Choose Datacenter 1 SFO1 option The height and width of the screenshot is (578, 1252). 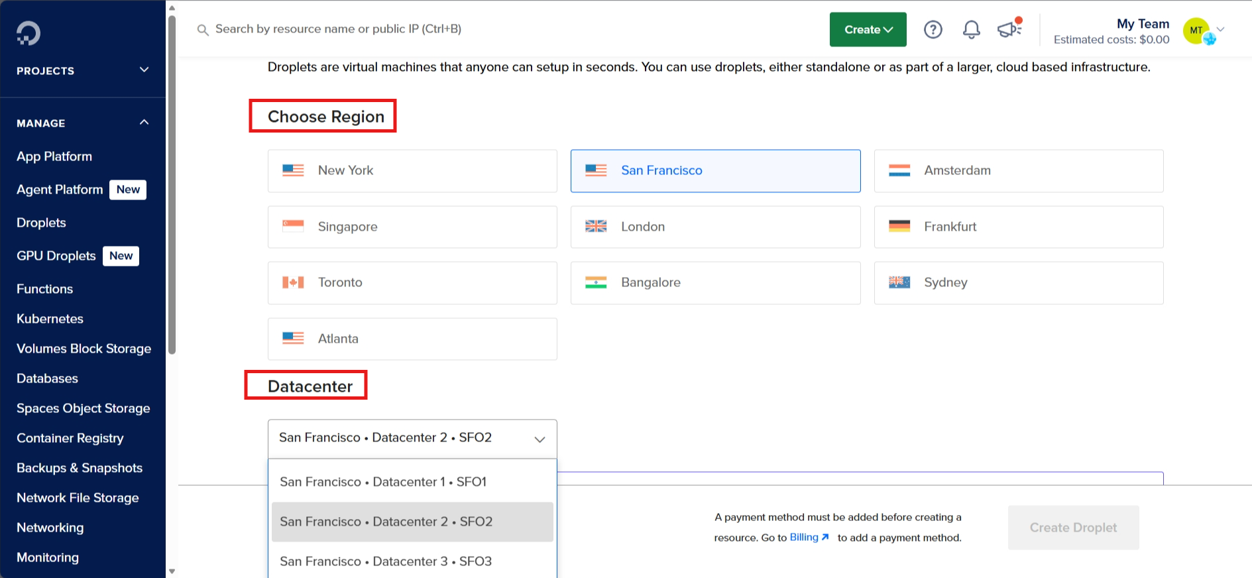tap(412, 482)
